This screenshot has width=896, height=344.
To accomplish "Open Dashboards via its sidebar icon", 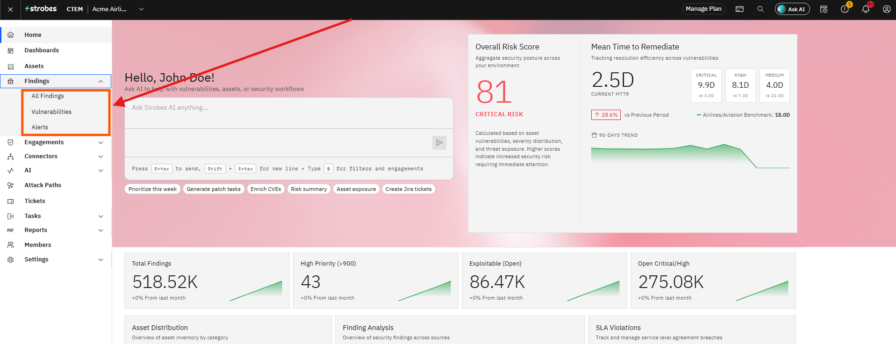I will point(11,50).
